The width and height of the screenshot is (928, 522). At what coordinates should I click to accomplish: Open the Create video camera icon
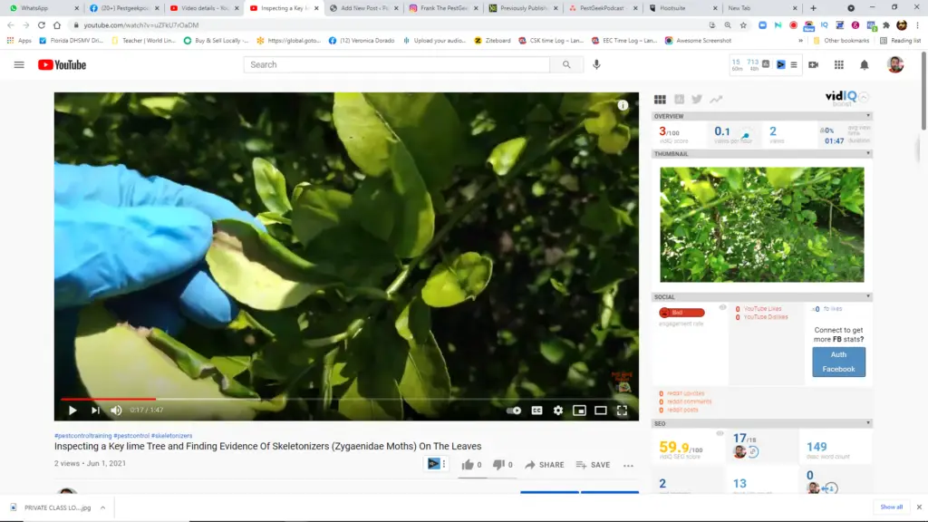tap(813, 64)
